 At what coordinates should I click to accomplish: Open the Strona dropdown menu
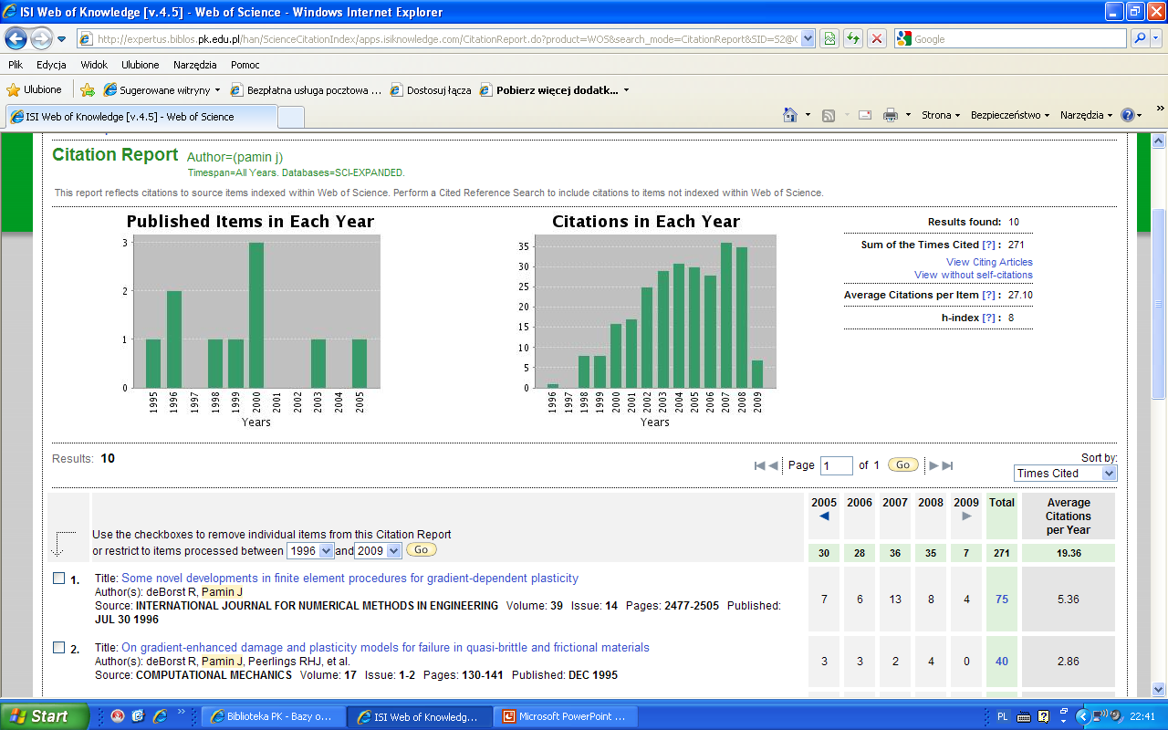pos(941,115)
